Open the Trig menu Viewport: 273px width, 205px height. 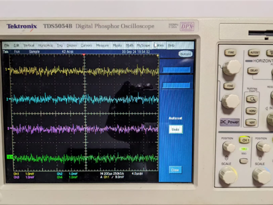click(x=60, y=45)
